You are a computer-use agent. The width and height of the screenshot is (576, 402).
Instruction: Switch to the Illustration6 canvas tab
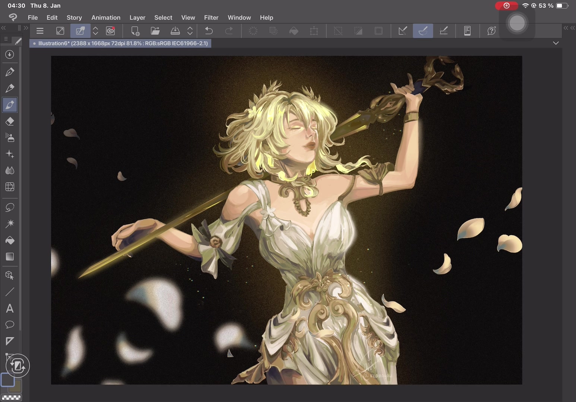pyautogui.click(x=121, y=43)
